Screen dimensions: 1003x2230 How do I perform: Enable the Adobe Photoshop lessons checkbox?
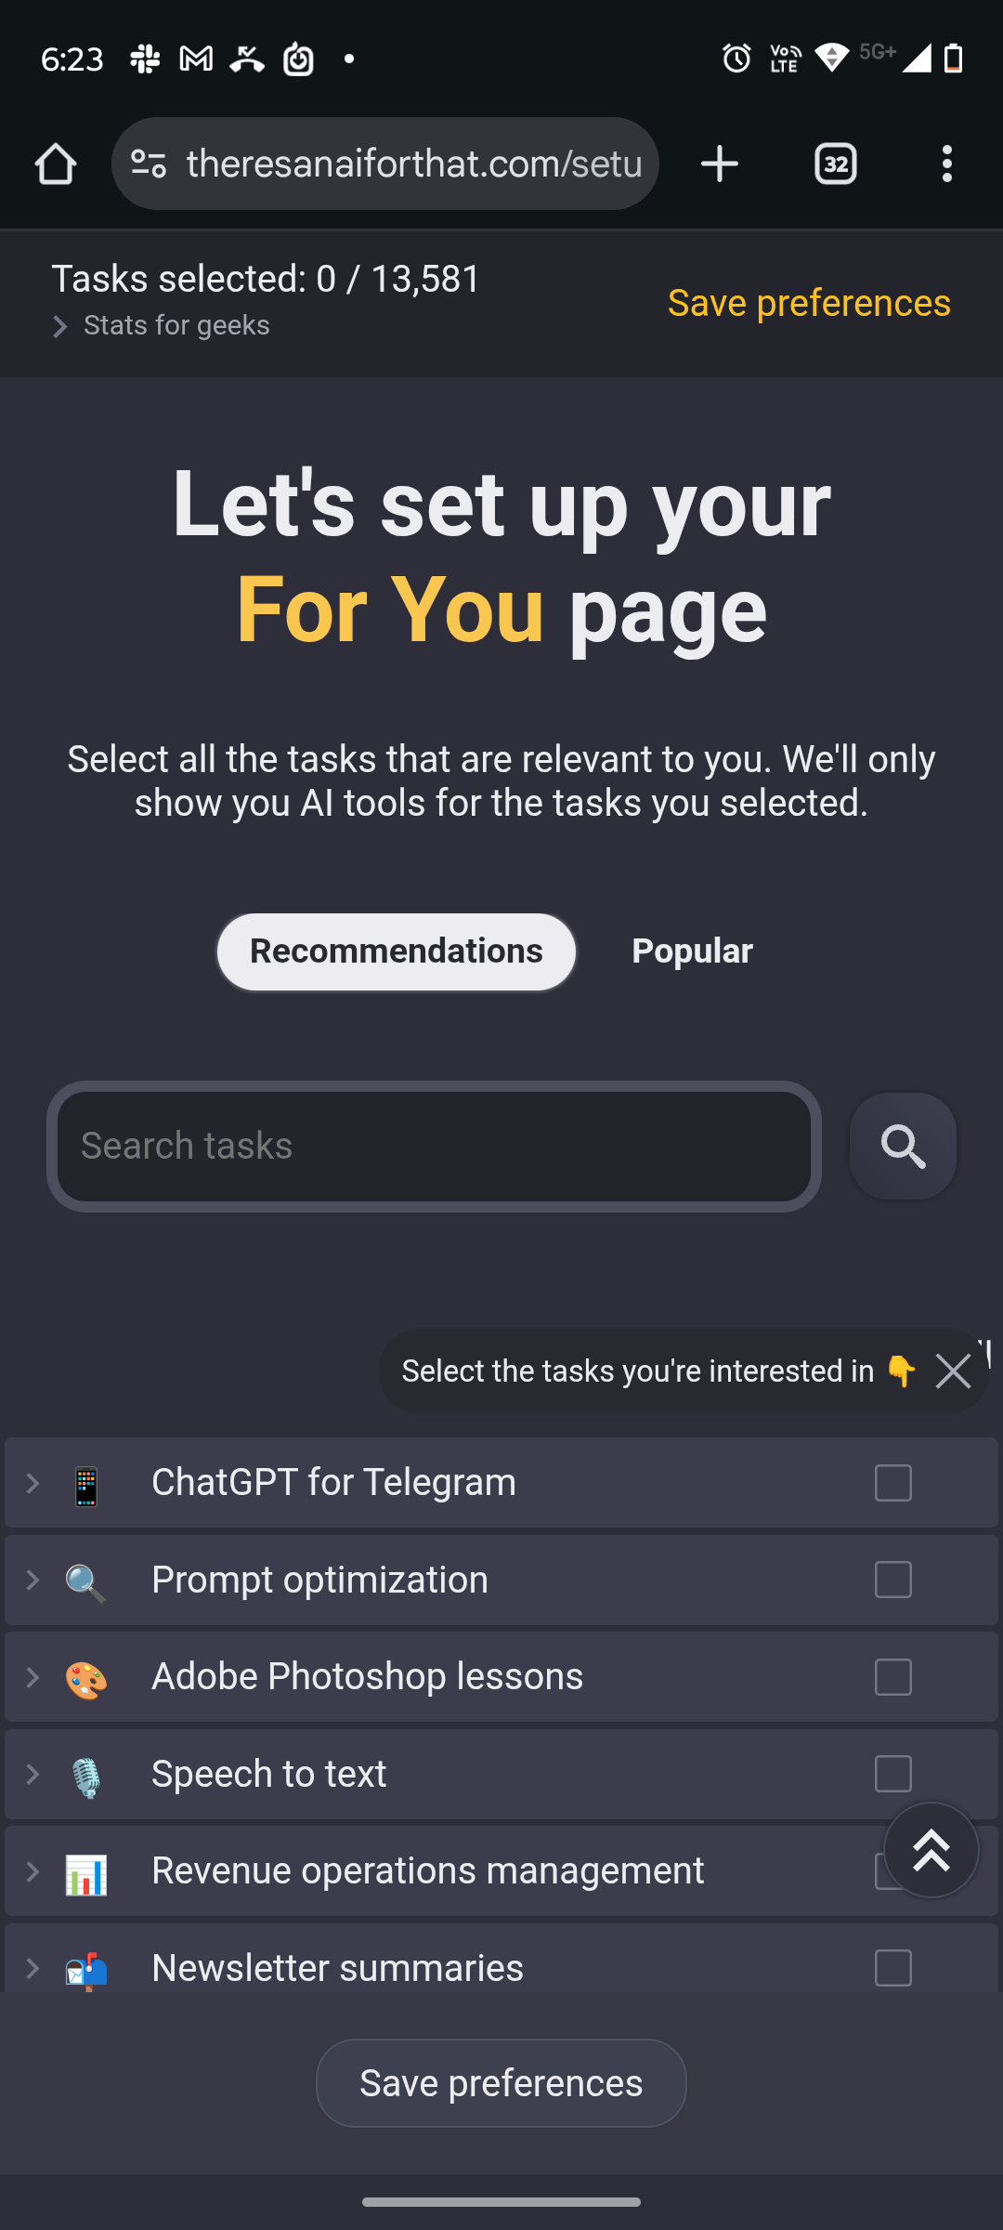pos(893,1677)
